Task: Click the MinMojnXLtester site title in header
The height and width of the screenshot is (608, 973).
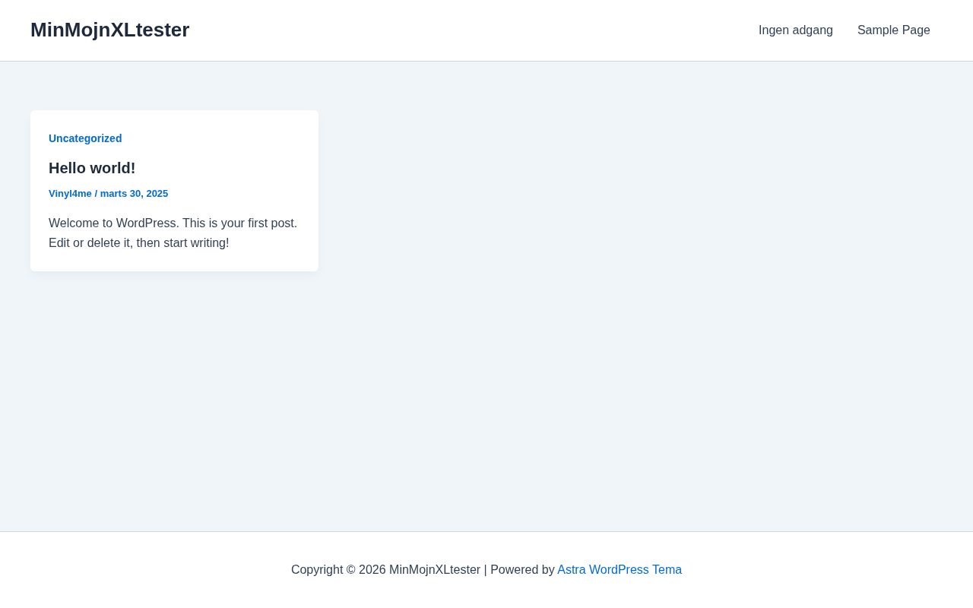Action: pyautogui.click(x=109, y=30)
